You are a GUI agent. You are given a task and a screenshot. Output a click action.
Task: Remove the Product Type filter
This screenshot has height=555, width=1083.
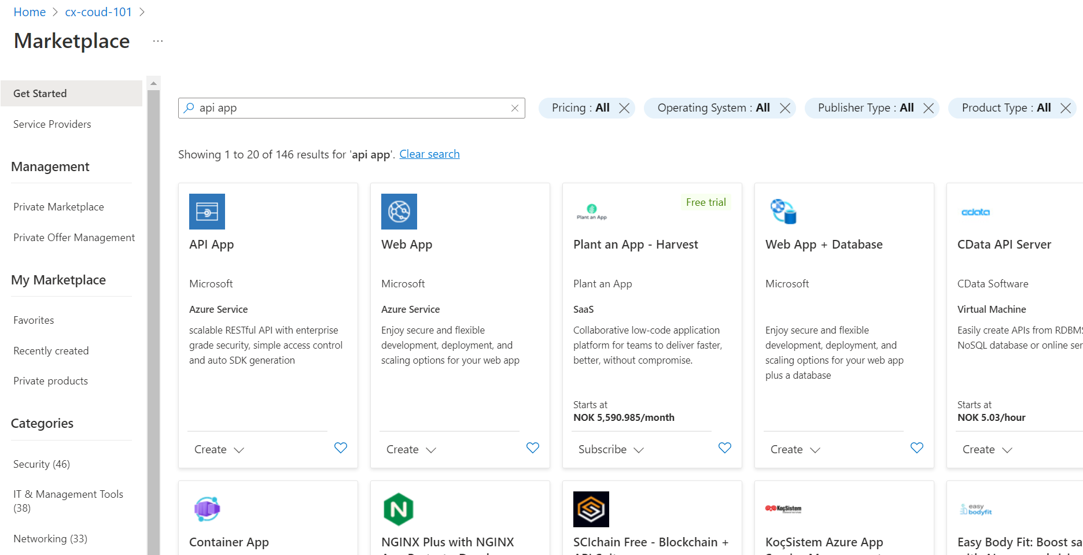click(x=1066, y=108)
